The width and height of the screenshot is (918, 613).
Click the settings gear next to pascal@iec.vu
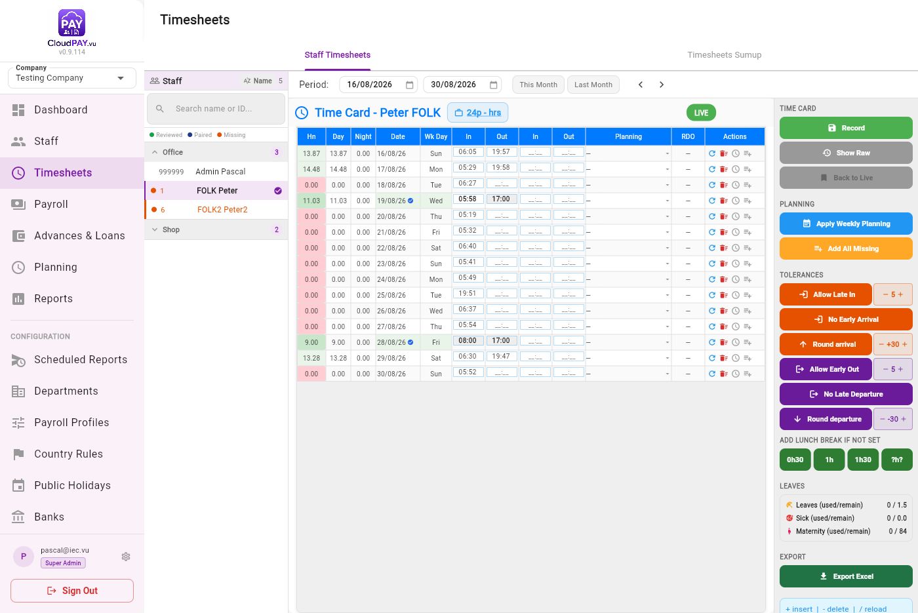pyautogui.click(x=126, y=557)
